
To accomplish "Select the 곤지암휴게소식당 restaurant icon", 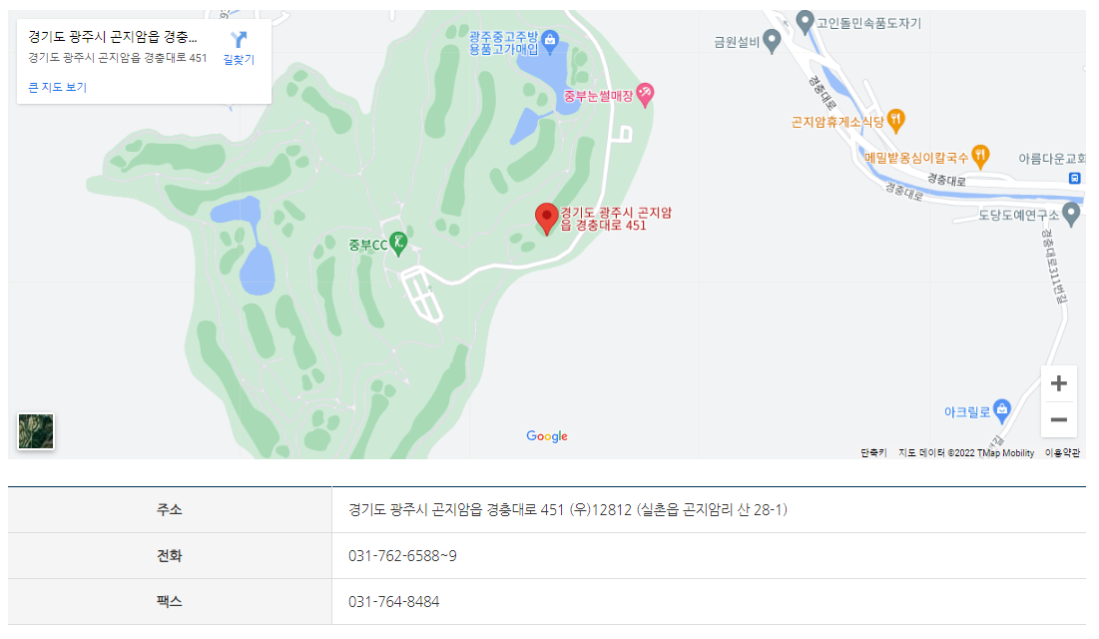I will click(x=895, y=121).
